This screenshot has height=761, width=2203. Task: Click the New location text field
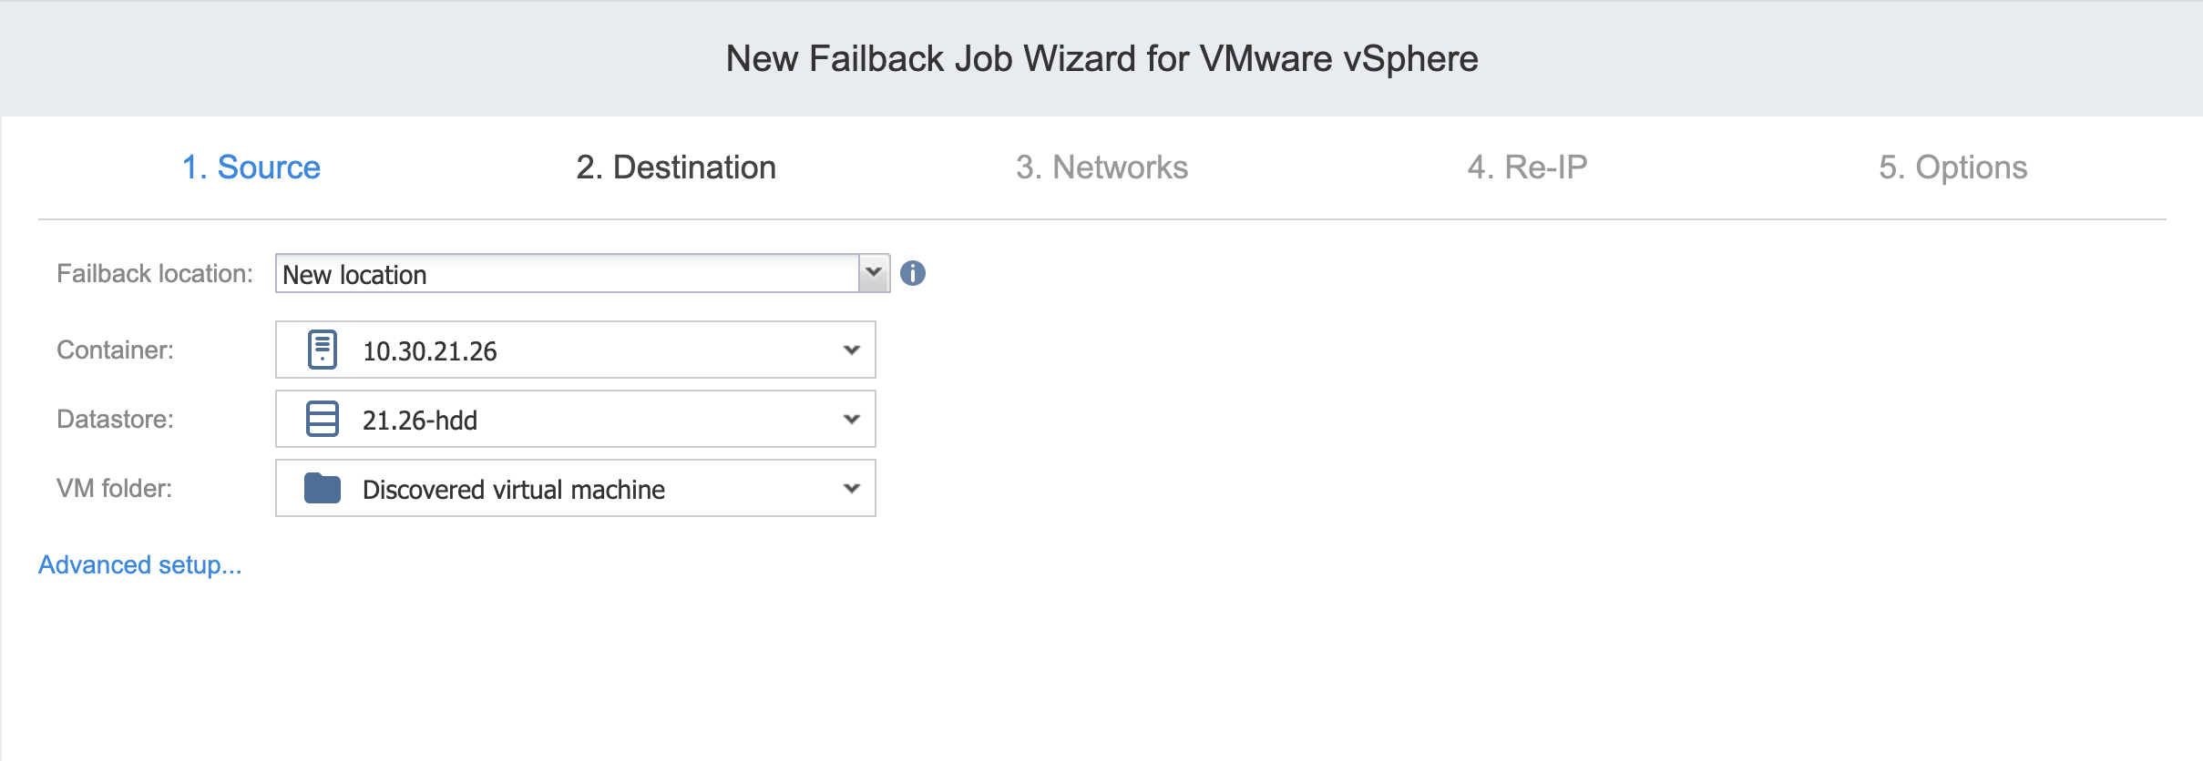pyautogui.click(x=568, y=274)
